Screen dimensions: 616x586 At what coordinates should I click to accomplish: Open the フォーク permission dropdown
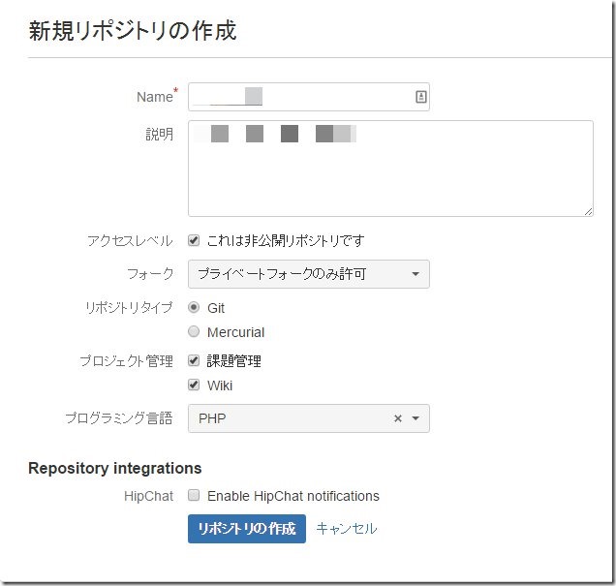pos(308,274)
